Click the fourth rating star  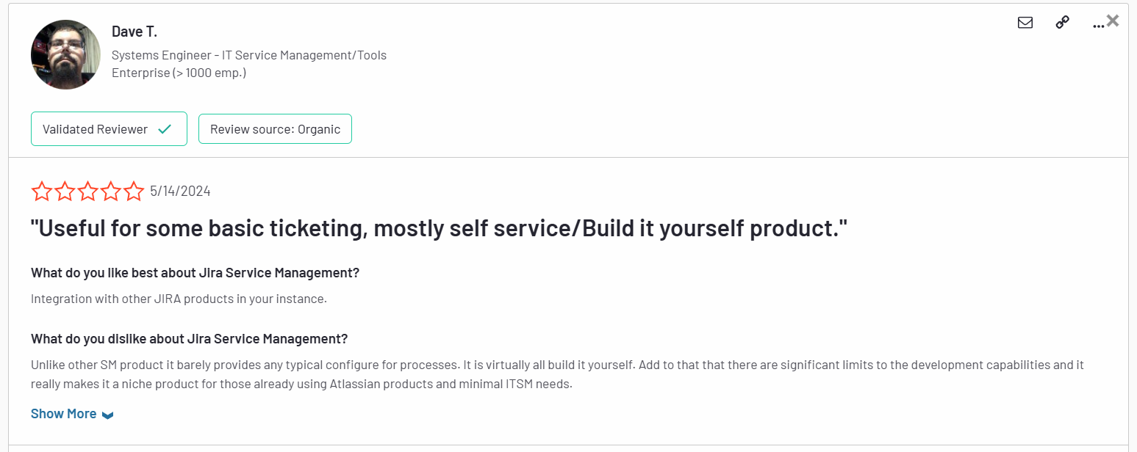click(111, 192)
